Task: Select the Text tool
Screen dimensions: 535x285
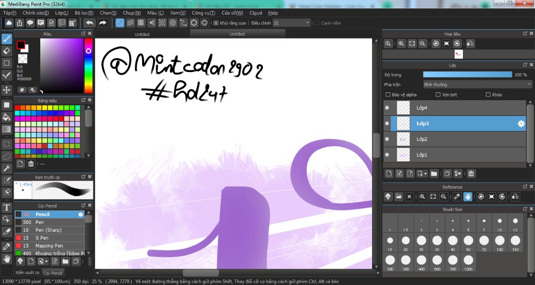Action: (6, 207)
